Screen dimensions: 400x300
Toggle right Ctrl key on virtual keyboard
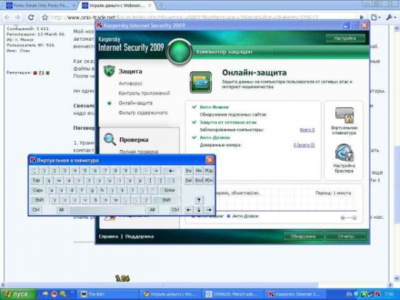pos(175,210)
